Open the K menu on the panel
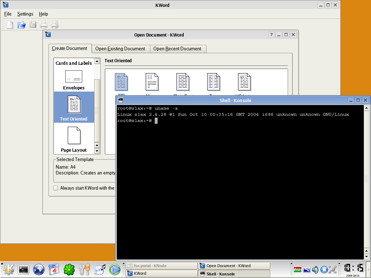The image size is (371, 278). point(9,269)
